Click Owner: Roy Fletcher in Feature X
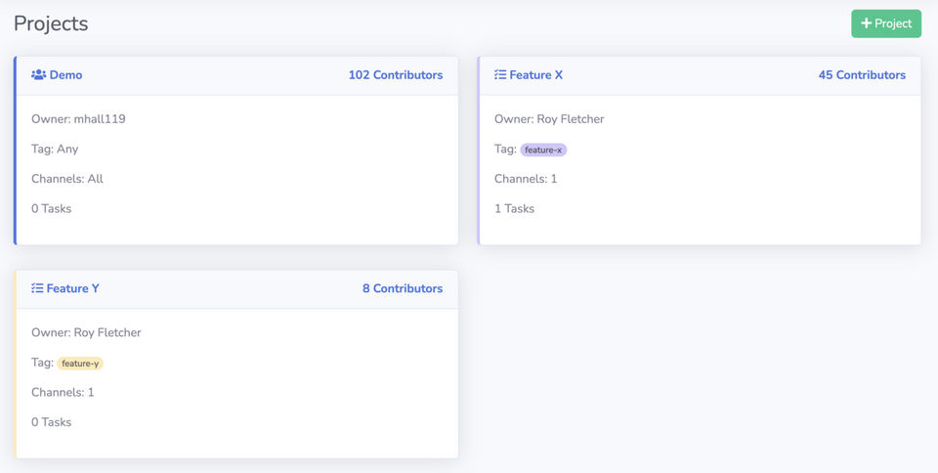 pyautogui.click(x=549, y=119)
